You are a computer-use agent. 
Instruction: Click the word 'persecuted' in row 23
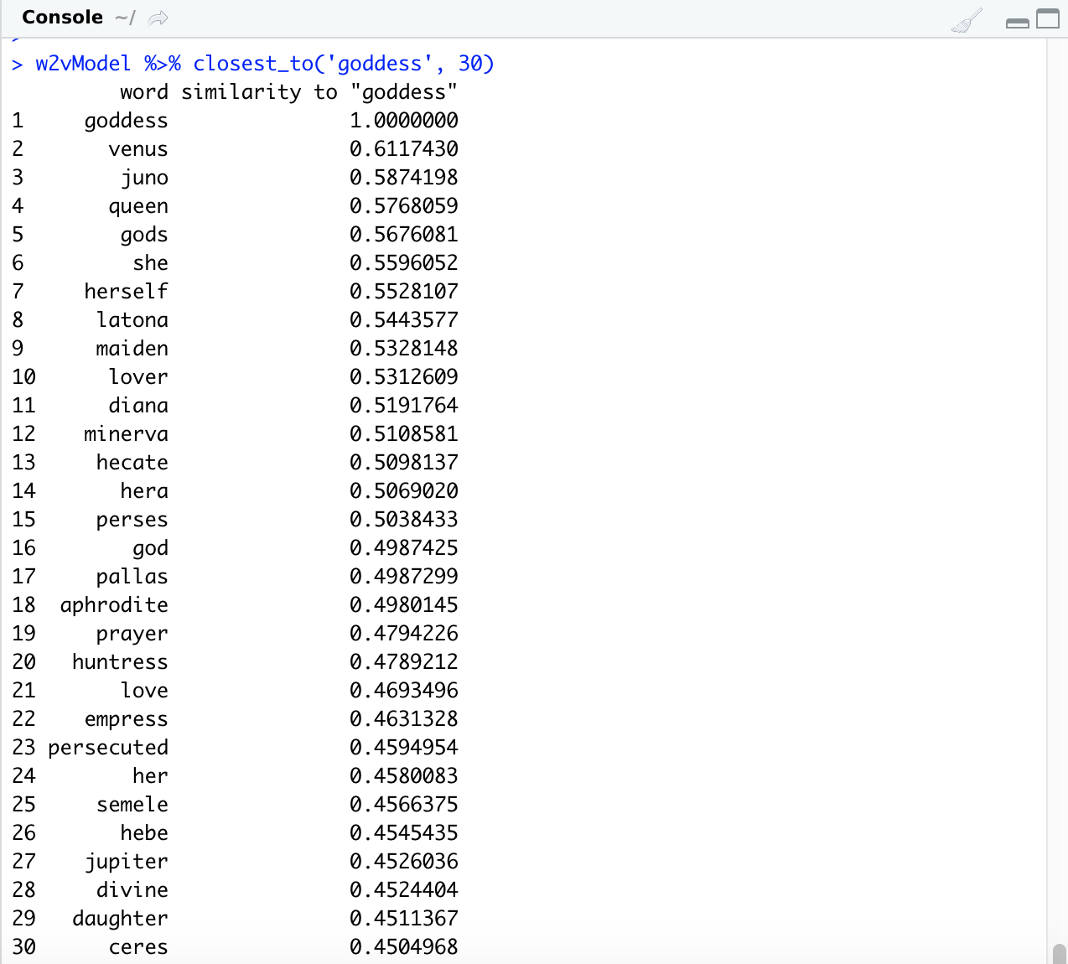tap(108, 748)
